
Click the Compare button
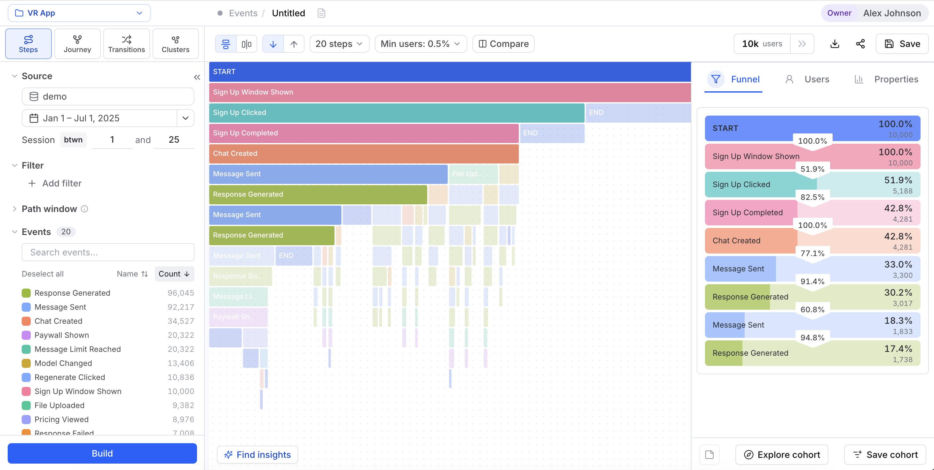(503, 44)
